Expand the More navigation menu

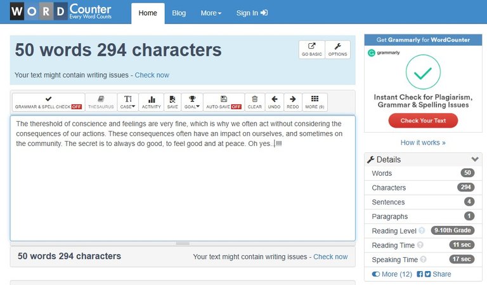tap(211, 13)
